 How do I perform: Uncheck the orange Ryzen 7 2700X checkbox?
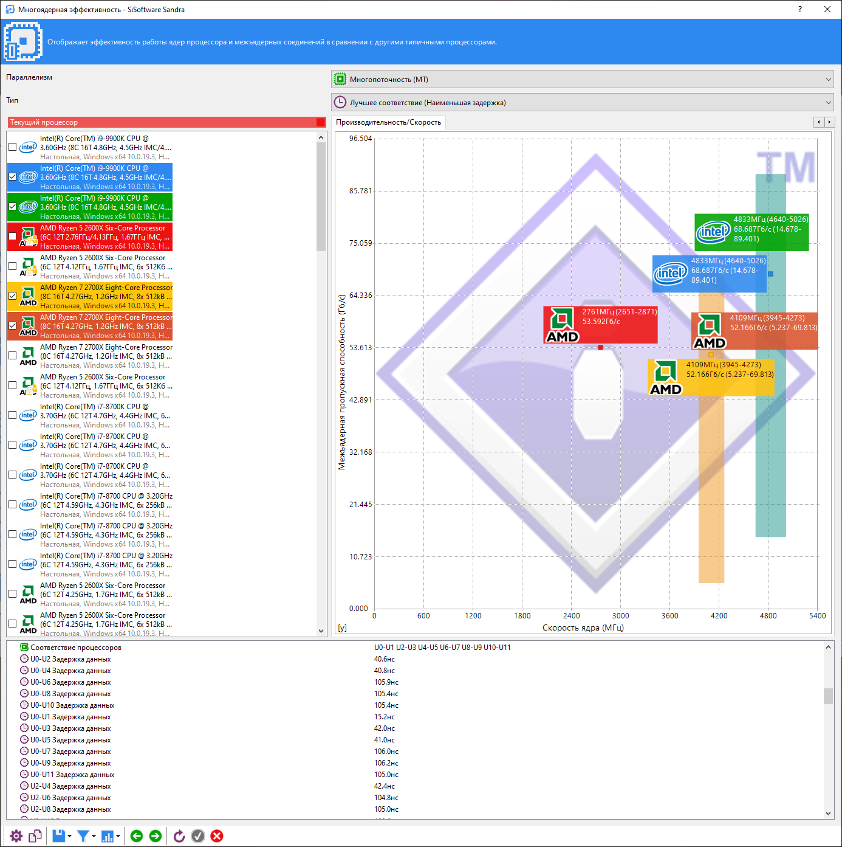point(12,326)
